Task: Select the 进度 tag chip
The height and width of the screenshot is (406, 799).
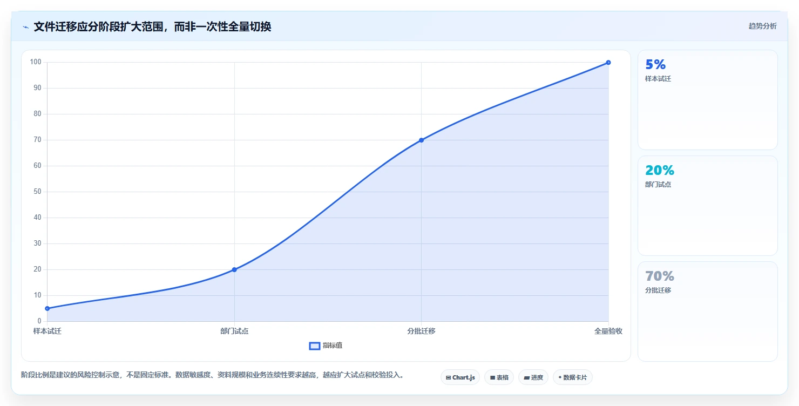Action: pyautogui.click(x=533, y=377)
